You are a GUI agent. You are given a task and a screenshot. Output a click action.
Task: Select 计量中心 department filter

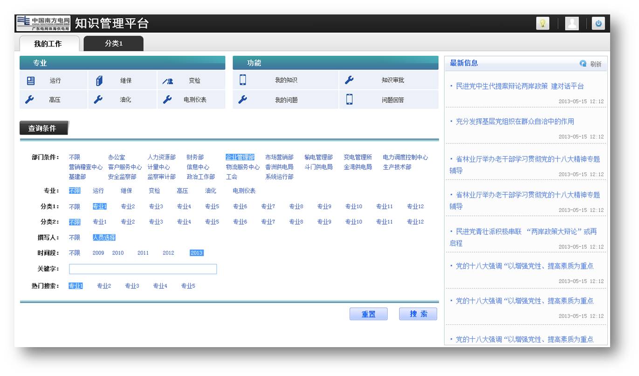tap(159, 167)
